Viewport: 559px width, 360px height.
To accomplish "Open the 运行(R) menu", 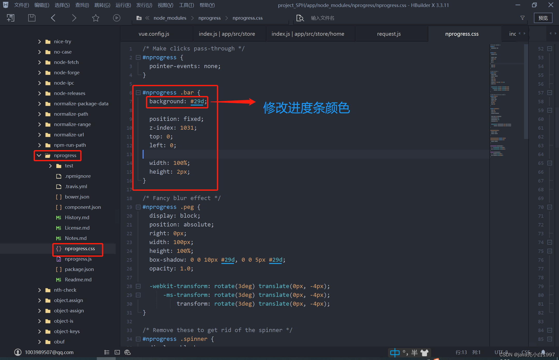I will pos(123,5).
